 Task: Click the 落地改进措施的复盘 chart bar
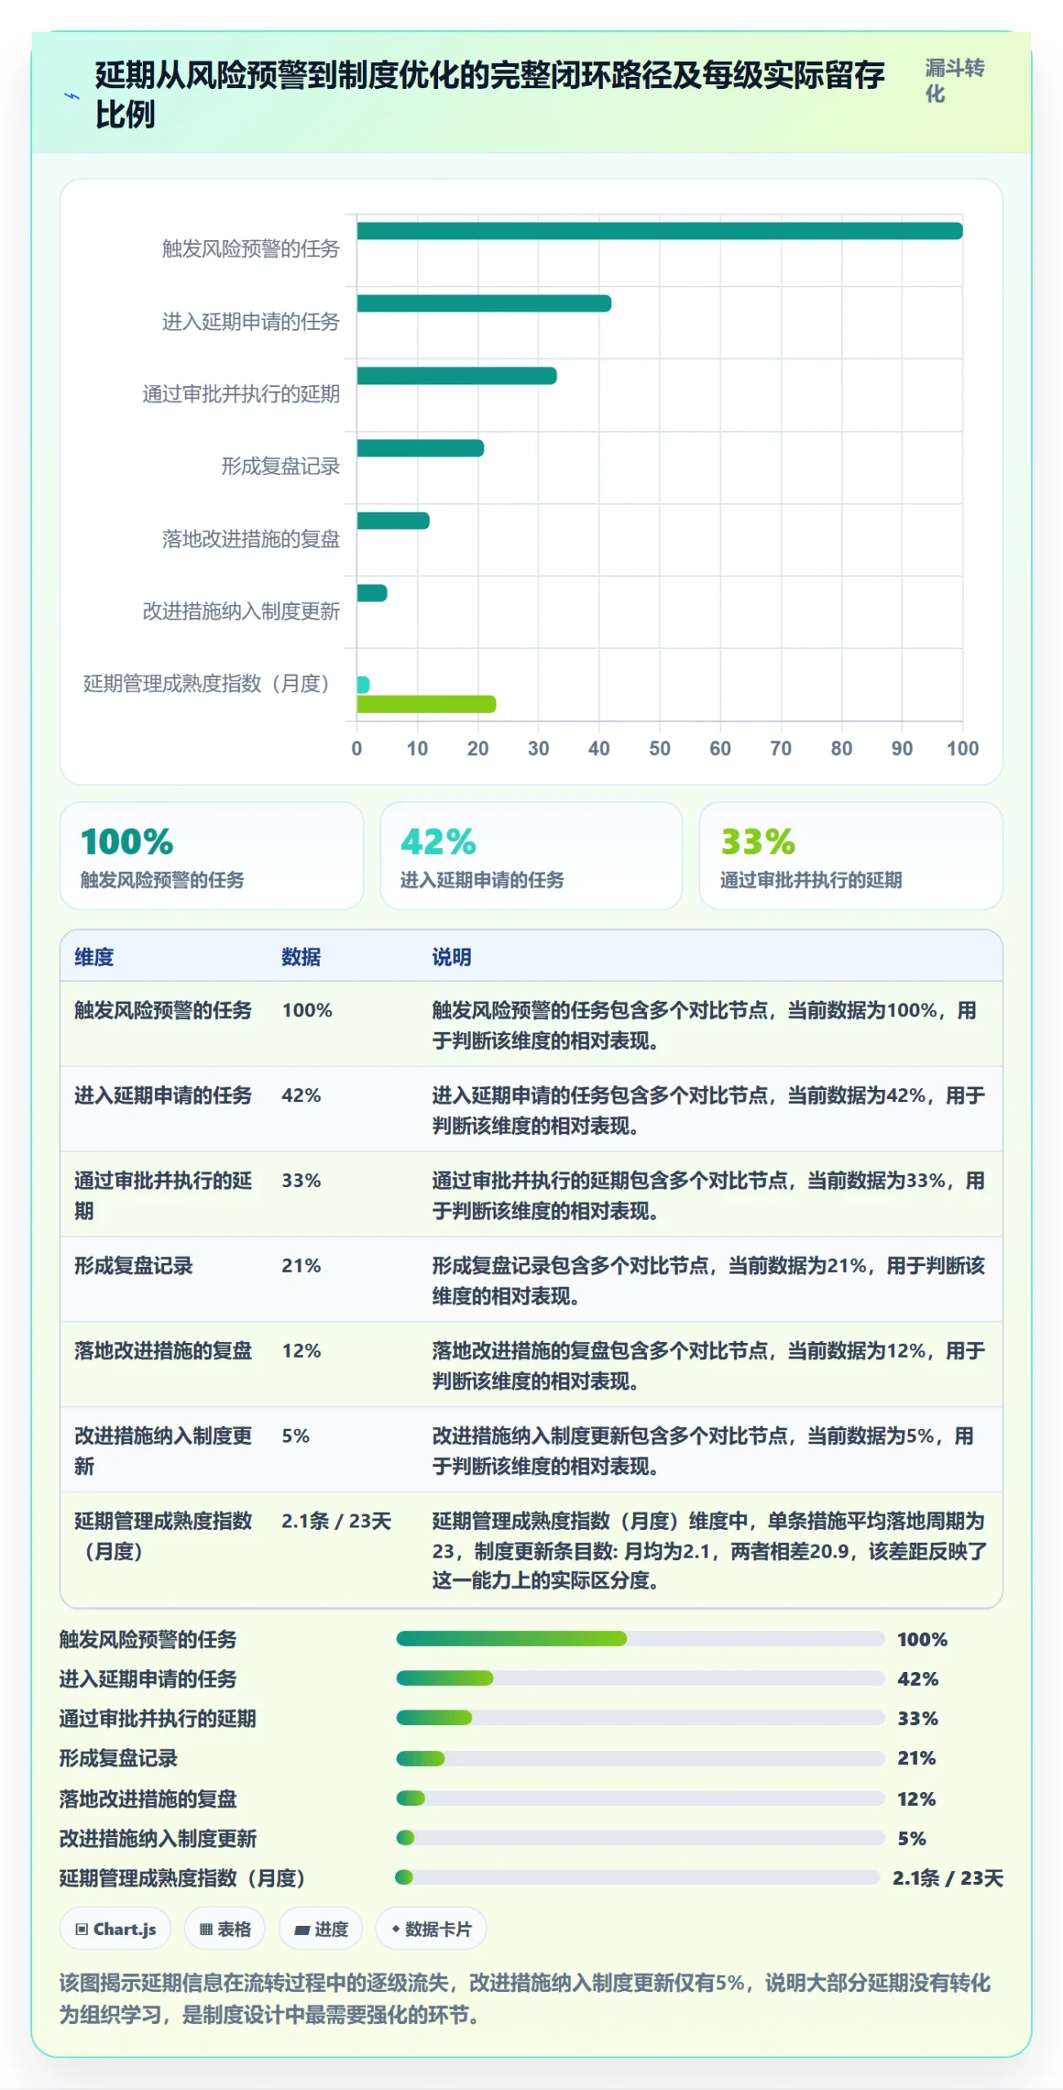tap(393, 521)
